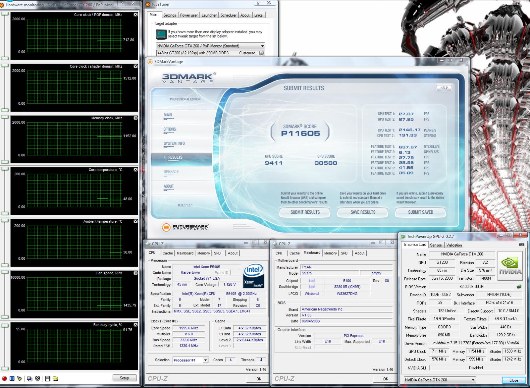
Task: Click SAVE RESULTS button in 3DMark
Action: (x=363, y=212)
